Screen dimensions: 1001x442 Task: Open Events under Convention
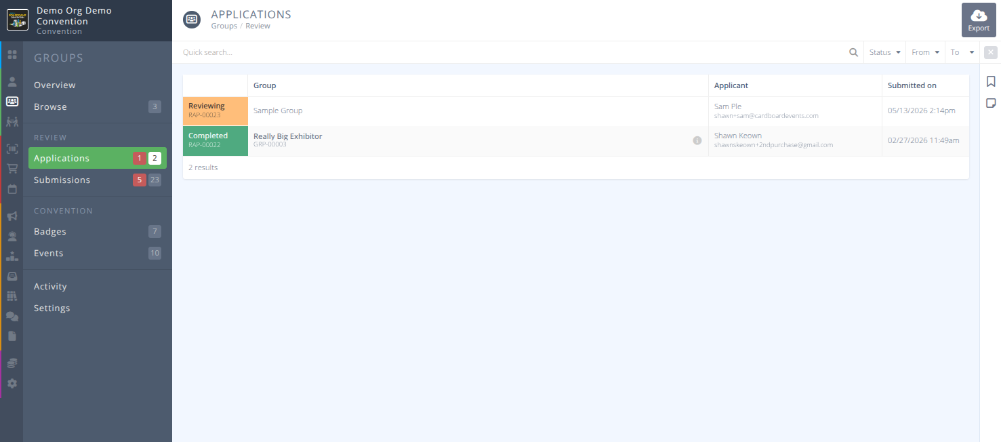(98, 253)
